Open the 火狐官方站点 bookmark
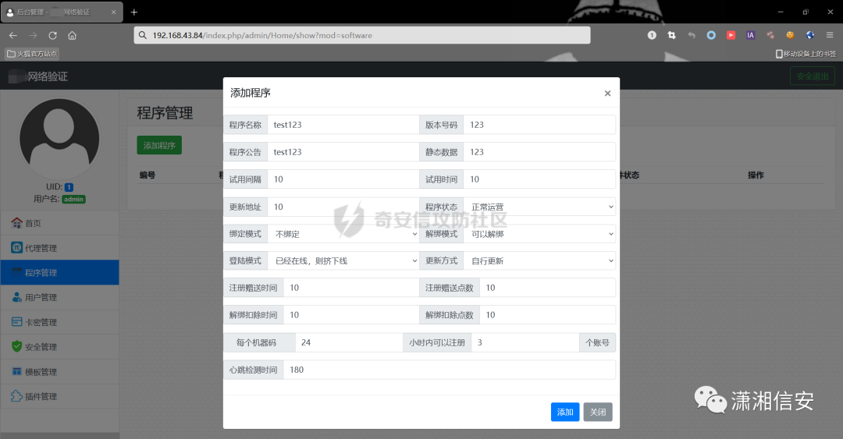 (x=32, y=54)
